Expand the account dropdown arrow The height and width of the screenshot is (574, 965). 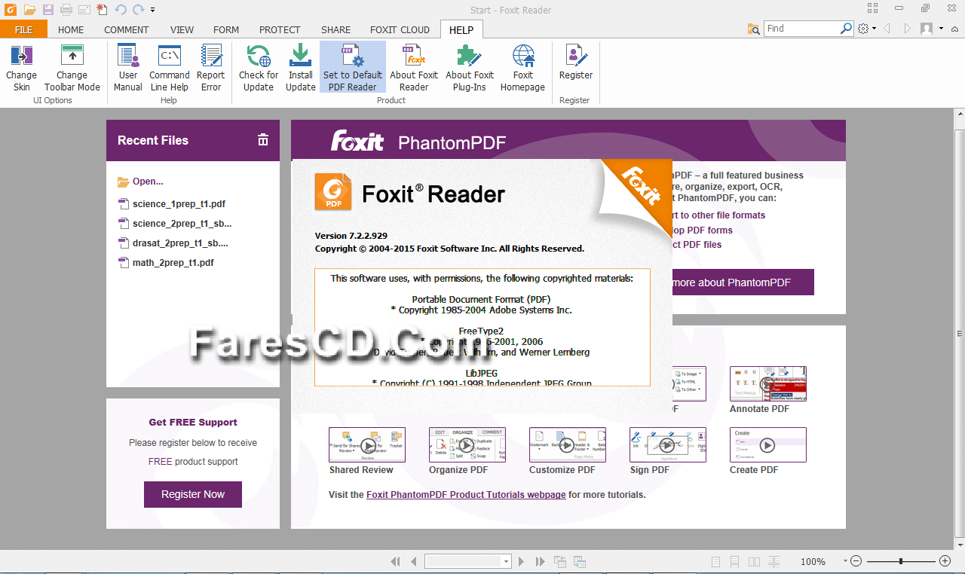tap(941, 29)
